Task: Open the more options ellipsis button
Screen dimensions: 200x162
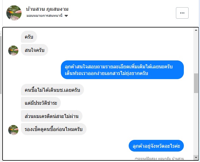Action: (x=182, y=13)
